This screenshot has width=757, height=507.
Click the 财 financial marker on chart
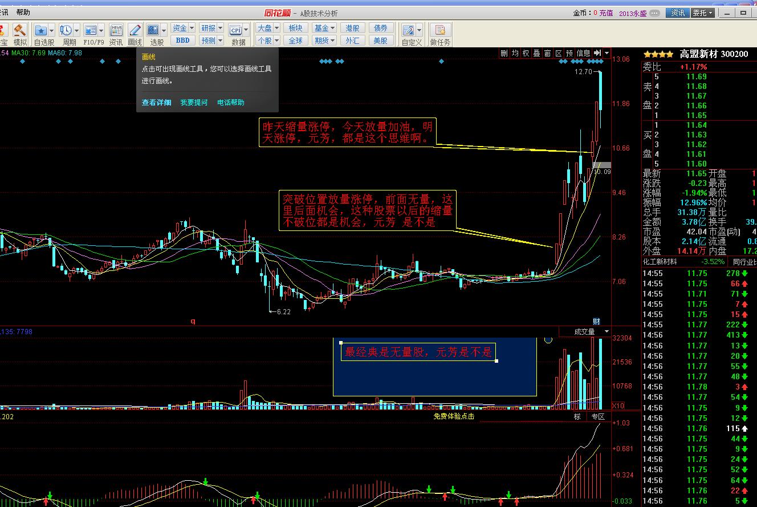click(x=597, y=322)
